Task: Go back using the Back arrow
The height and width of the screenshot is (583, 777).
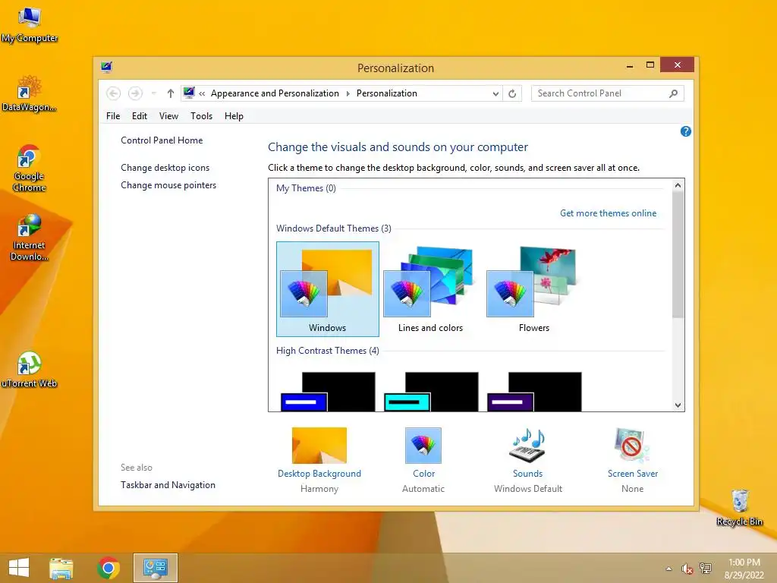Action: click(114, 93)
